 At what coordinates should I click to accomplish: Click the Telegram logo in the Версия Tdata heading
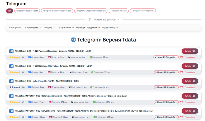(74, 39)
